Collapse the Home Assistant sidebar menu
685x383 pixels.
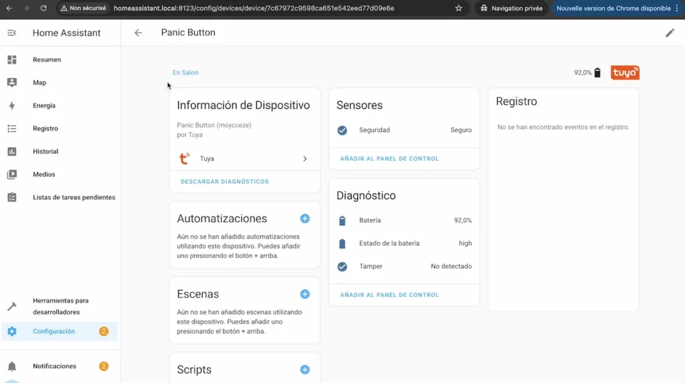coord(12,33)
